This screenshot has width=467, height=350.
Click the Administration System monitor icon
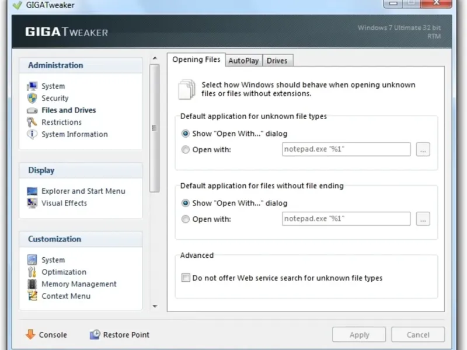coord(32,86)
